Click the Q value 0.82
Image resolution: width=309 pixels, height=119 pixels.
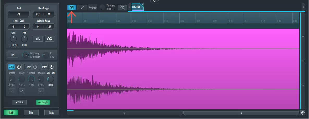point(52,57)
